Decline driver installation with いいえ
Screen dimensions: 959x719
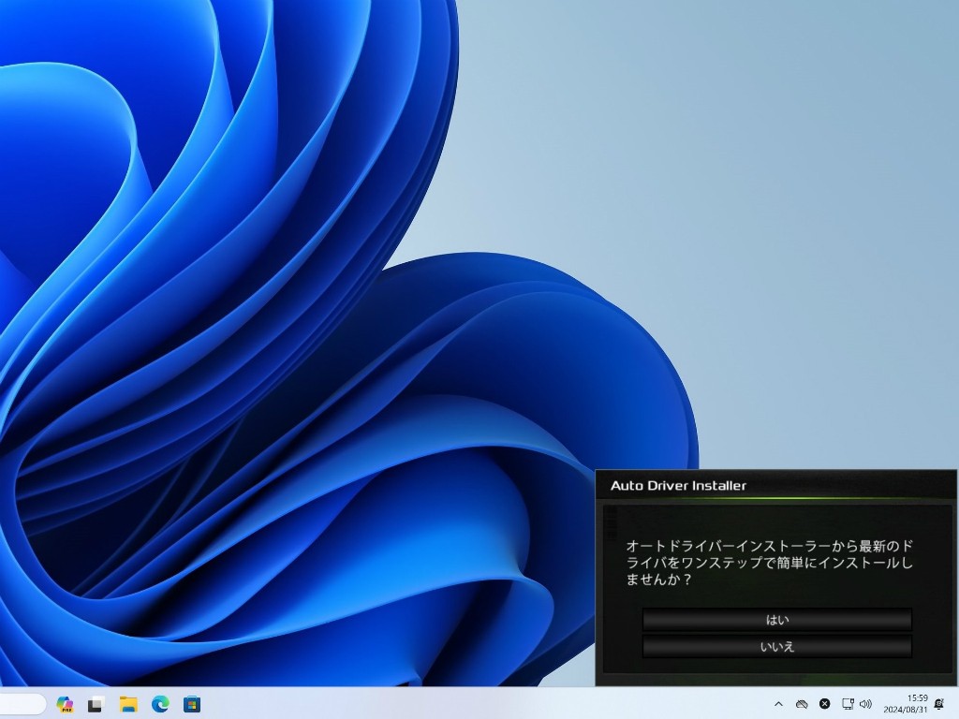776,647
